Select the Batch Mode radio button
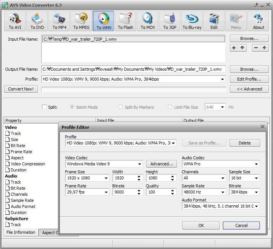This screenshot has height=249, width=273. pyautogui.click(x=72, y=107)
